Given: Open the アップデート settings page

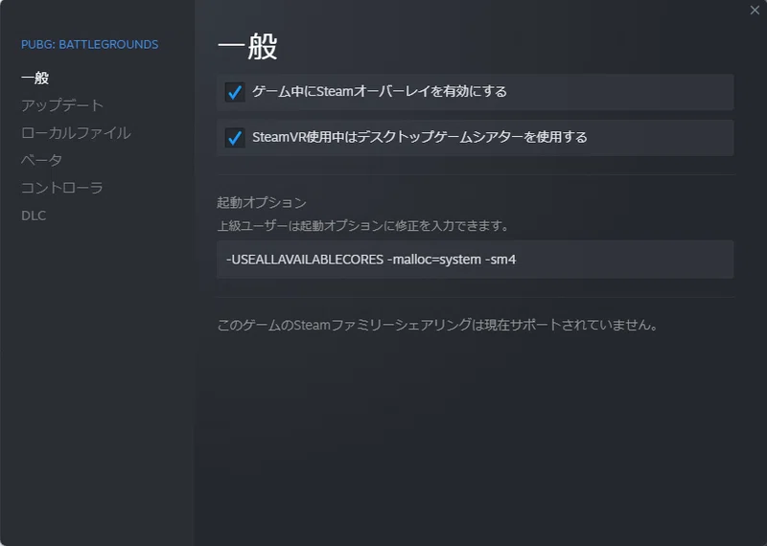Looking at the screenshot, I should (62, 105).
